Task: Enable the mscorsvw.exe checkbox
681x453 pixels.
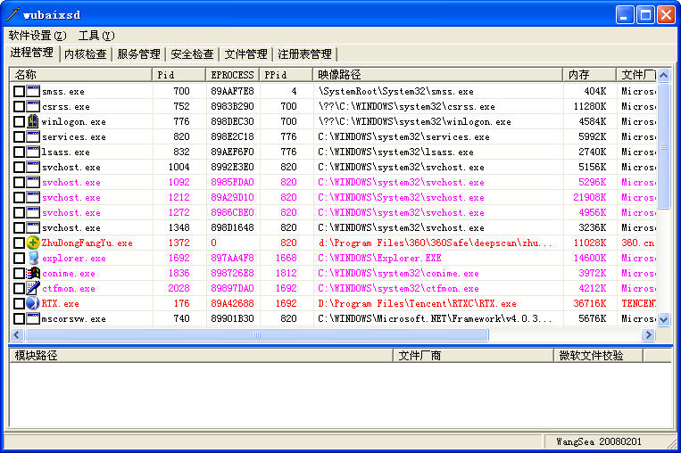Action: pos(19,318)
